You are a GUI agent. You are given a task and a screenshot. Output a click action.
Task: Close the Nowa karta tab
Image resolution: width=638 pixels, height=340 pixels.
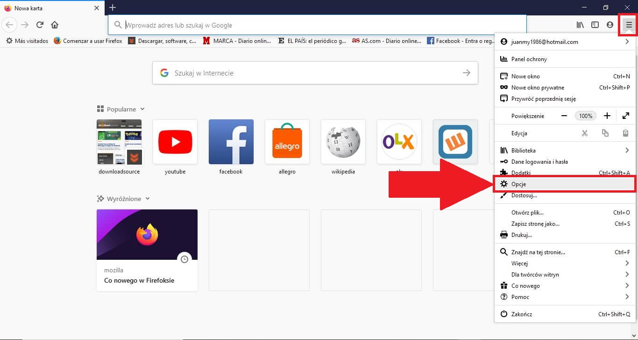click(97, 8)
